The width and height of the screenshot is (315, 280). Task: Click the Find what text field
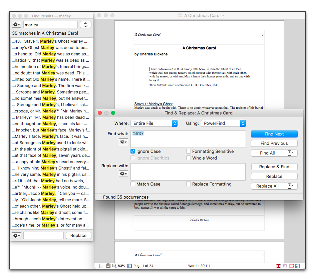click(x=188, y=139)
